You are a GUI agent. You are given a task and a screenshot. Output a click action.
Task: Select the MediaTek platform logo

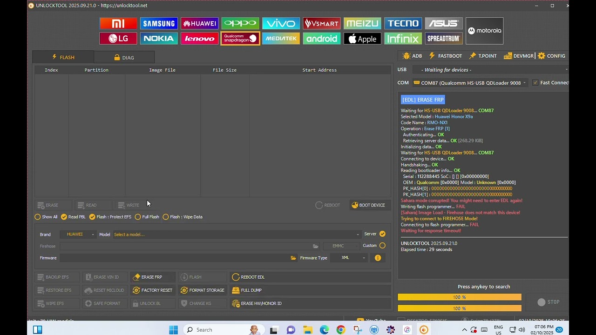281,39
